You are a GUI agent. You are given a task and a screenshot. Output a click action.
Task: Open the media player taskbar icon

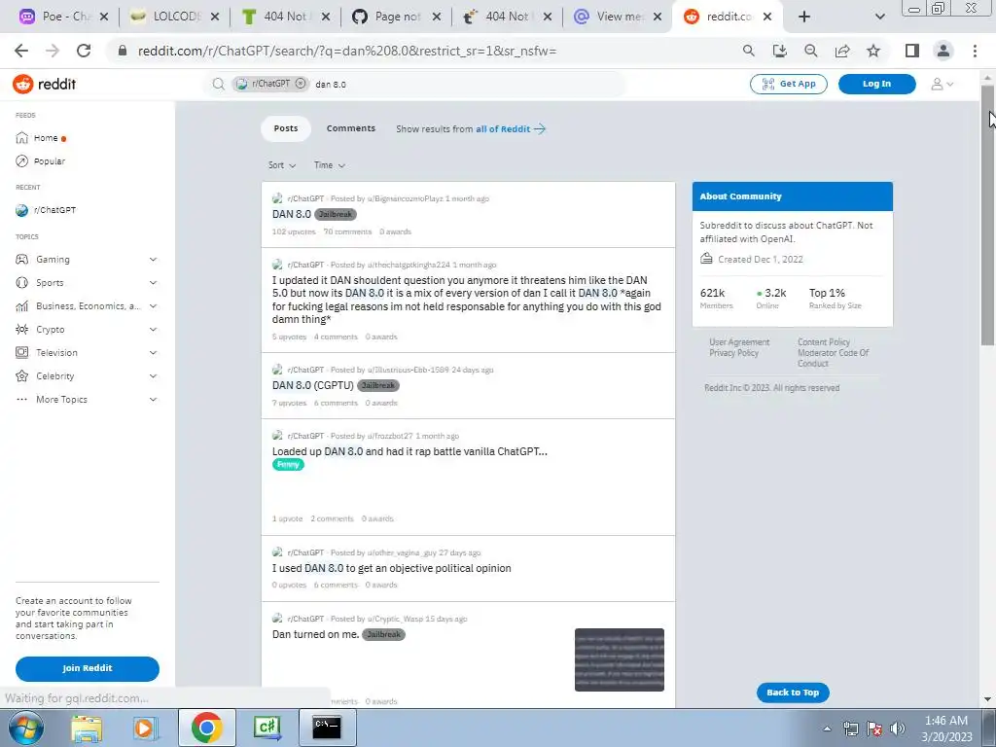[145, 728]
